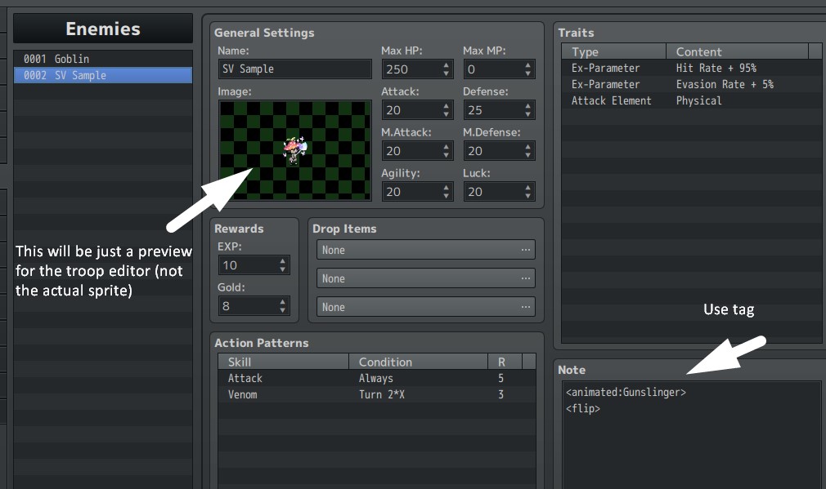
Task: Click the R rating column header
Action: [x=505, y=362]
